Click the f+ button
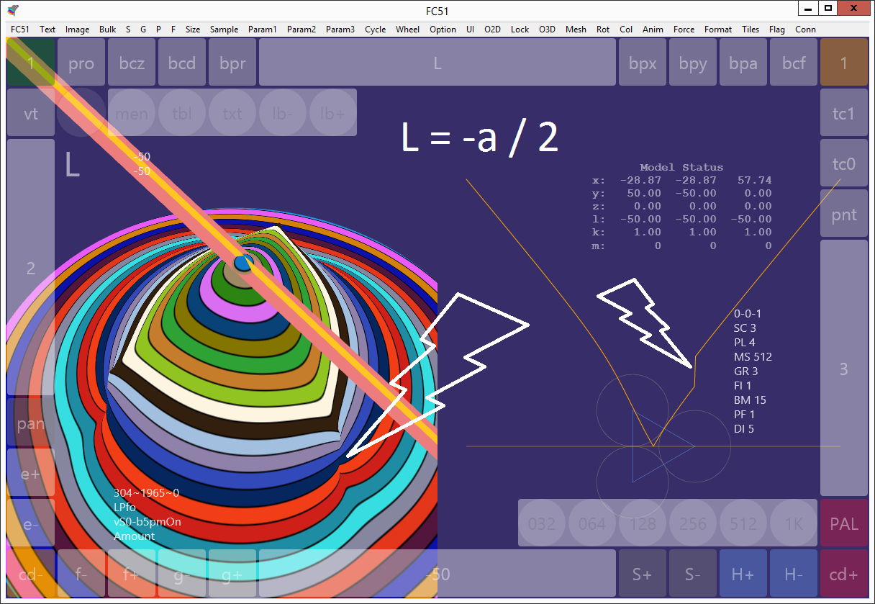The width and height of the screenshot is (875, 604). pos(132,574)
